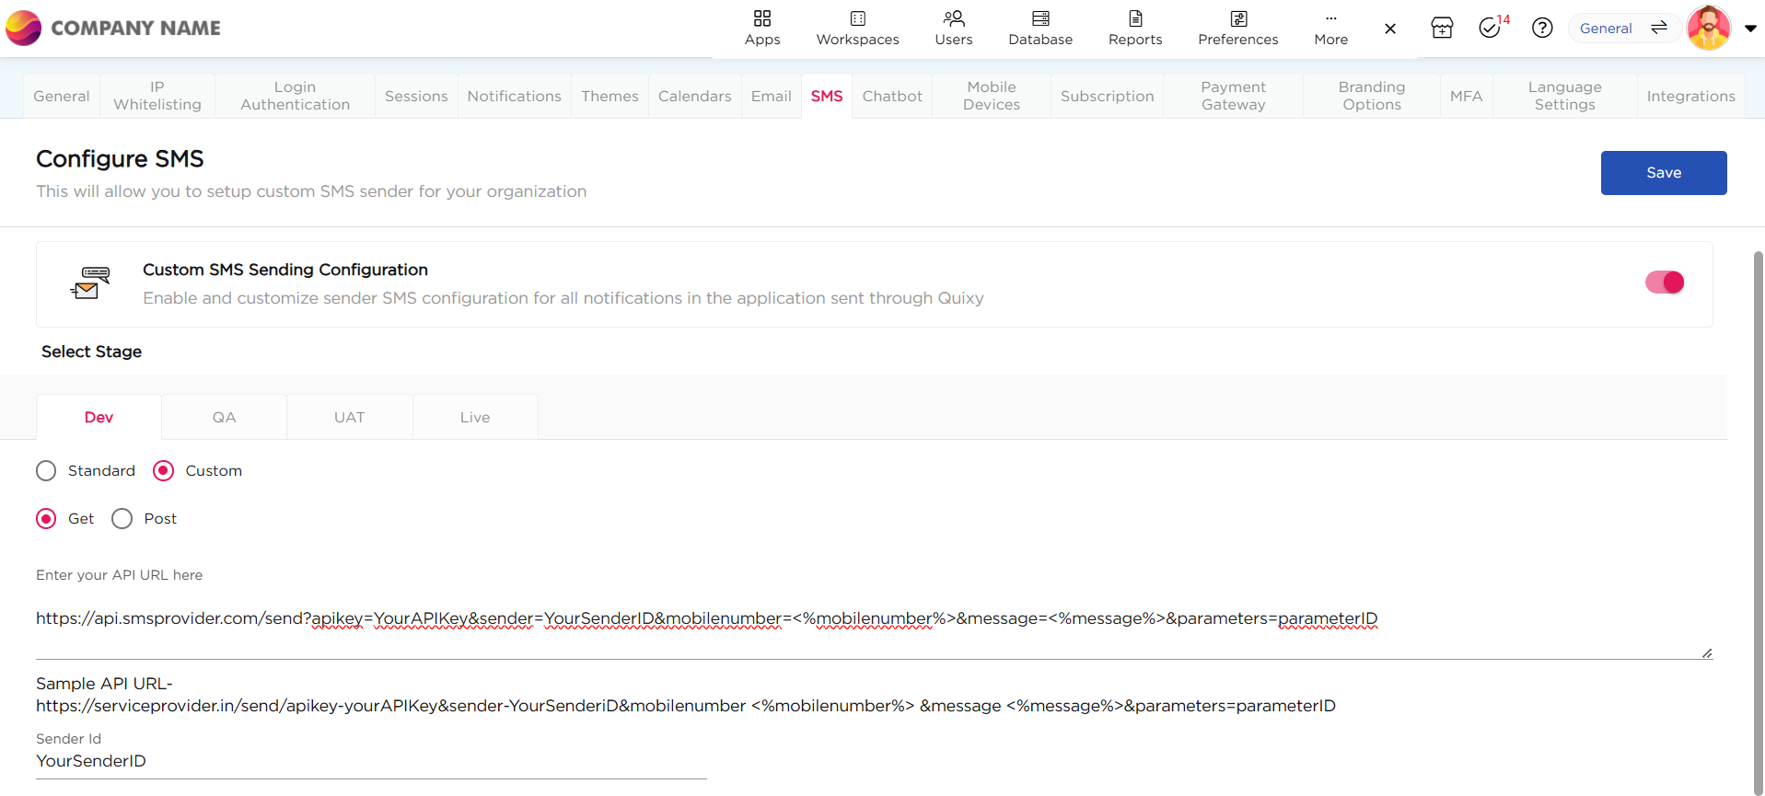Open the Reports icon
The height and width of the screenshot is (796, 1765).
coord(1135,19)
